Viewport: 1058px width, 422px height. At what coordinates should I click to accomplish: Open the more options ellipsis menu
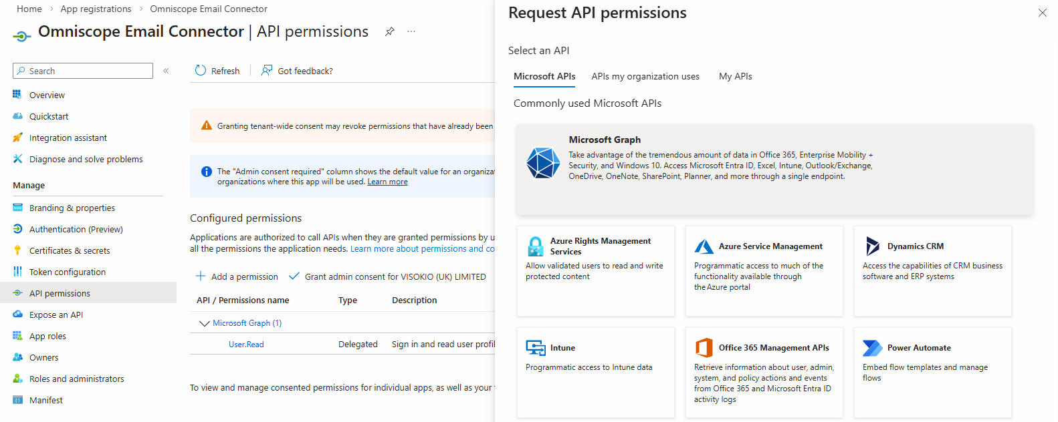tap(411, 31)
